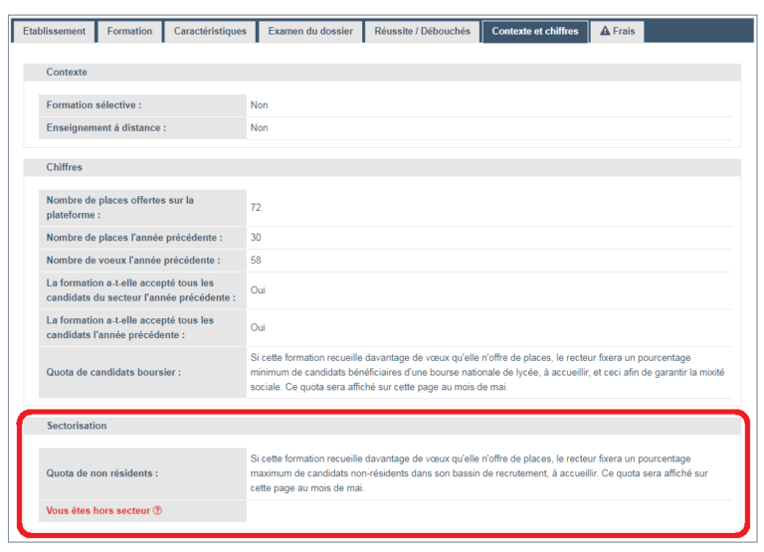
Task: Click the value 72 for places offered
Action: tap(256, 207)
